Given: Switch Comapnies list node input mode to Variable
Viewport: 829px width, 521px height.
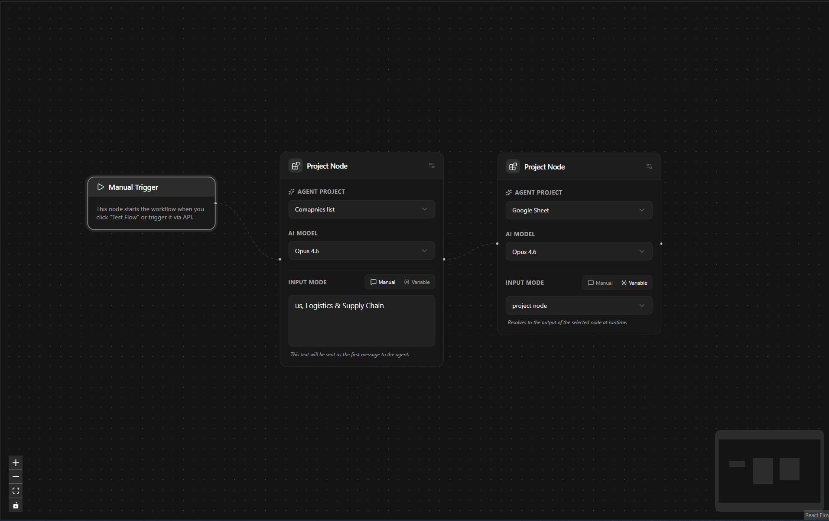Looking at the screenshot, I should coord(417,282).
